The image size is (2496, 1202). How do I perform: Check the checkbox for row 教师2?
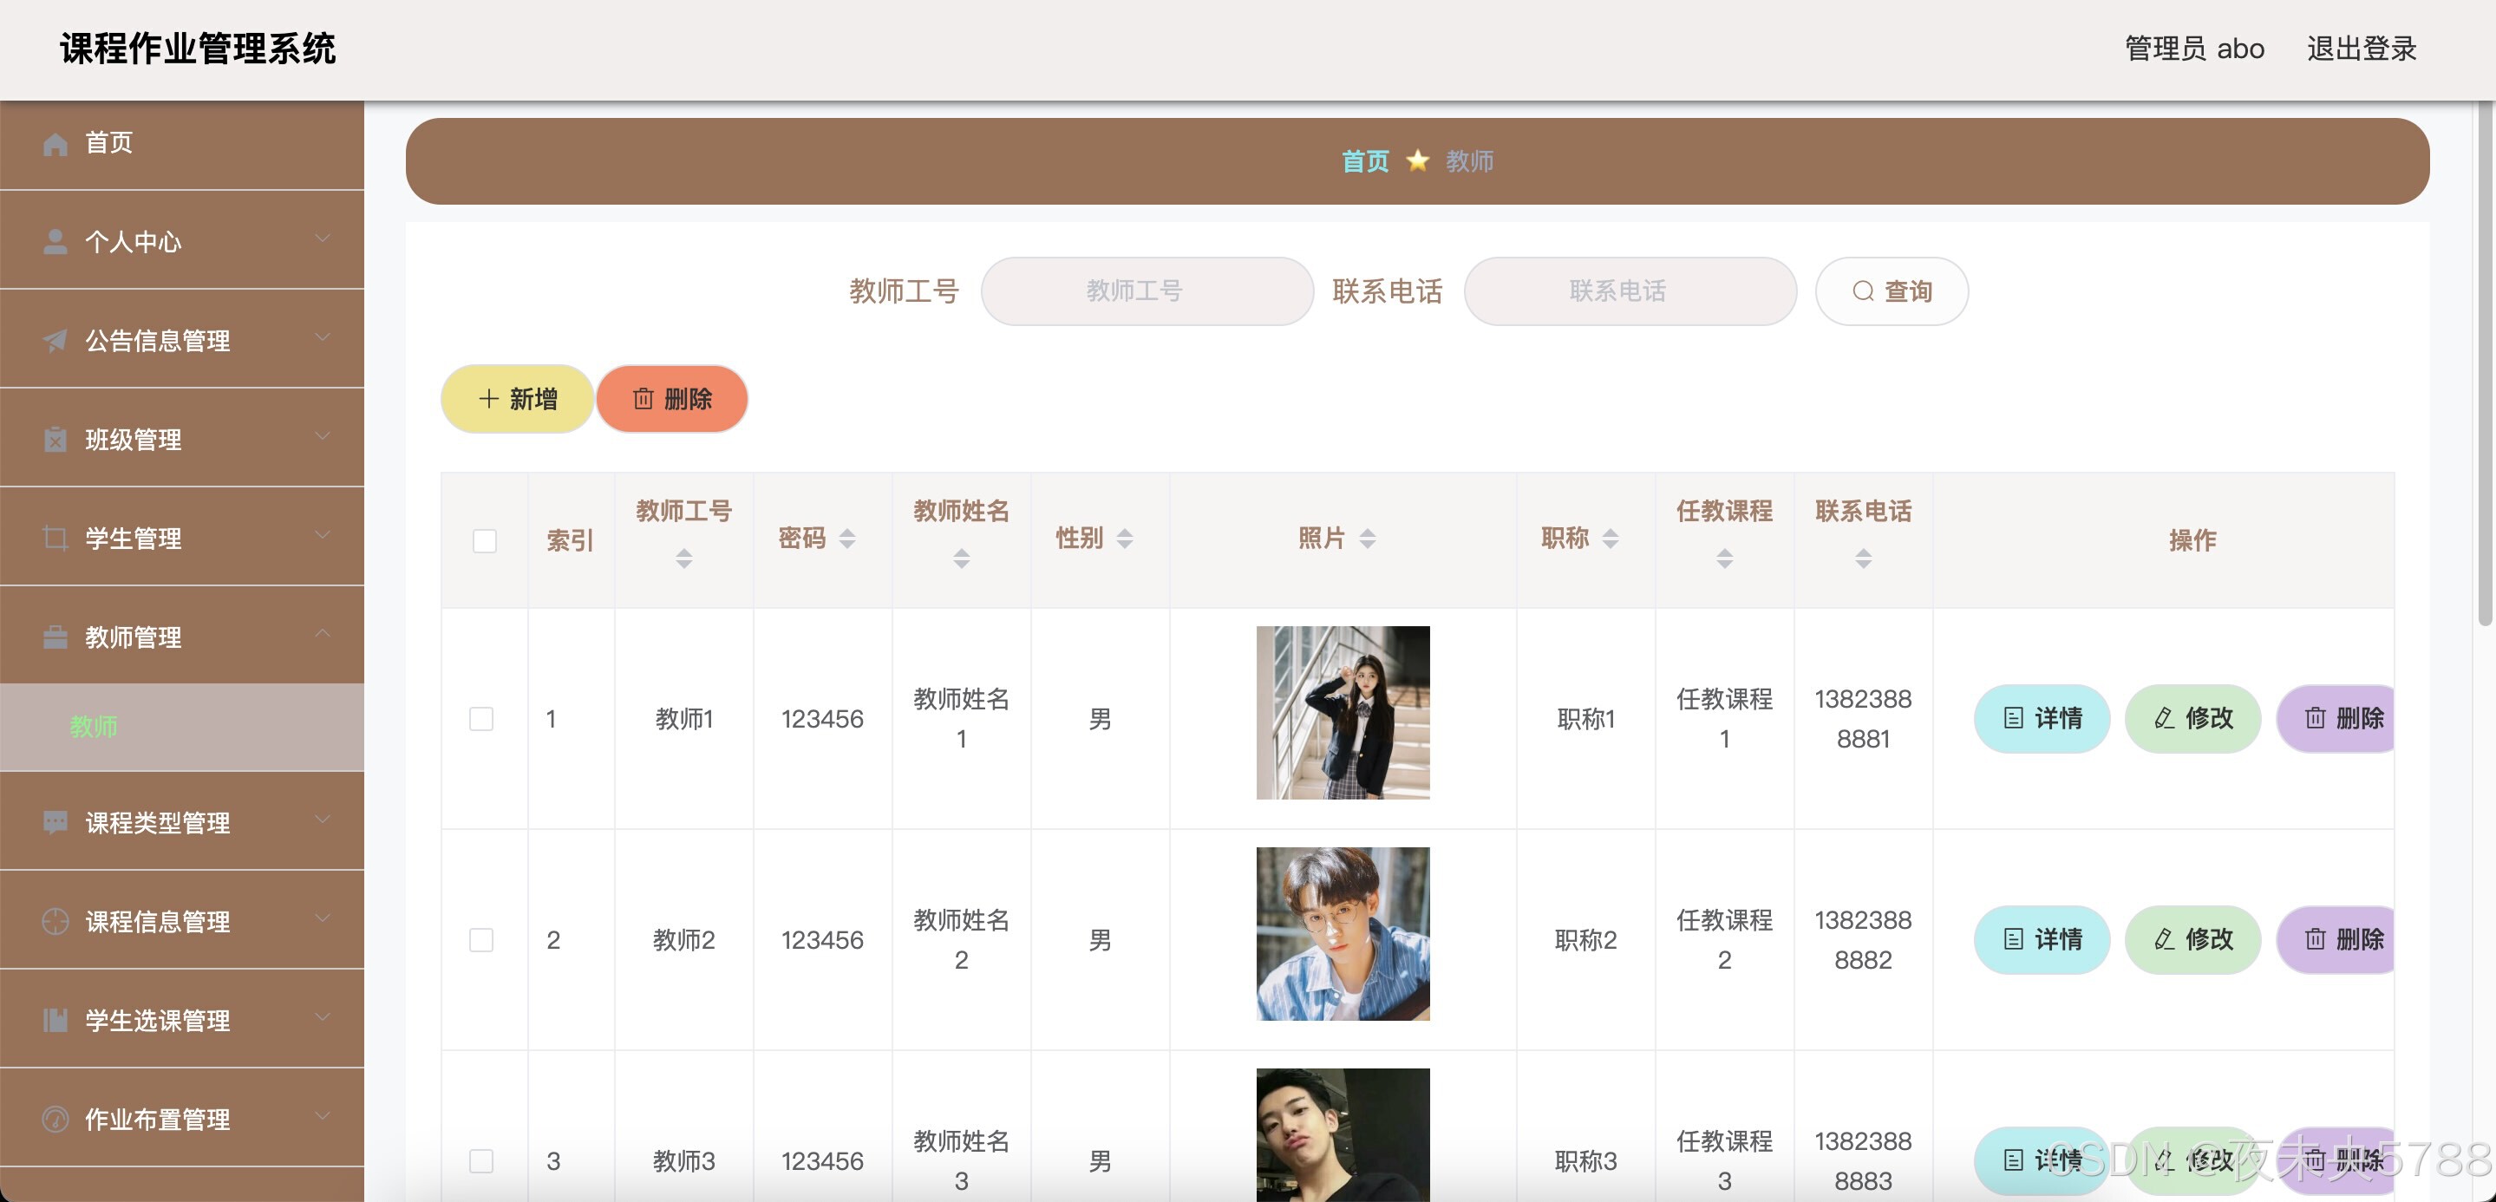click(481, 939)
